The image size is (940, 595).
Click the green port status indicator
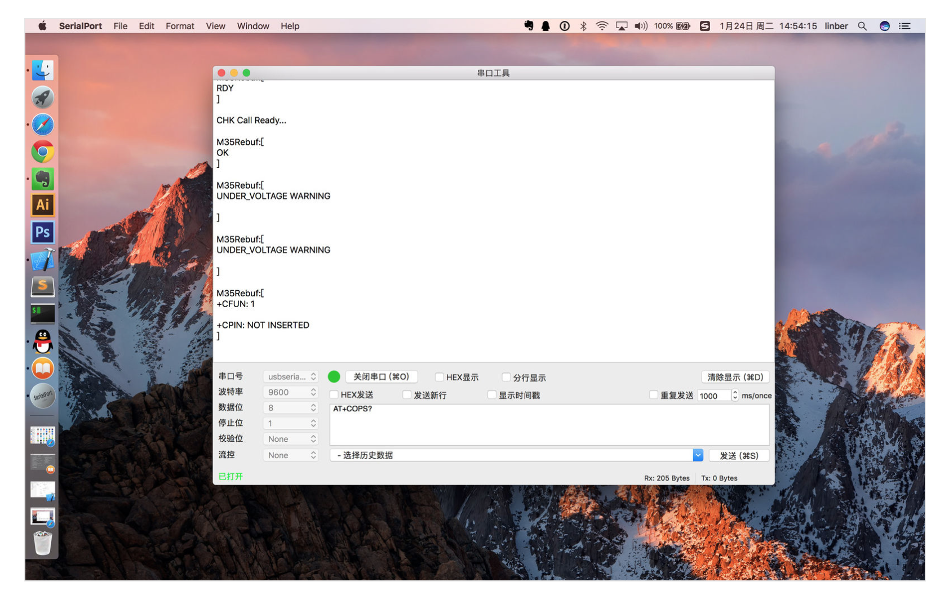334,376
